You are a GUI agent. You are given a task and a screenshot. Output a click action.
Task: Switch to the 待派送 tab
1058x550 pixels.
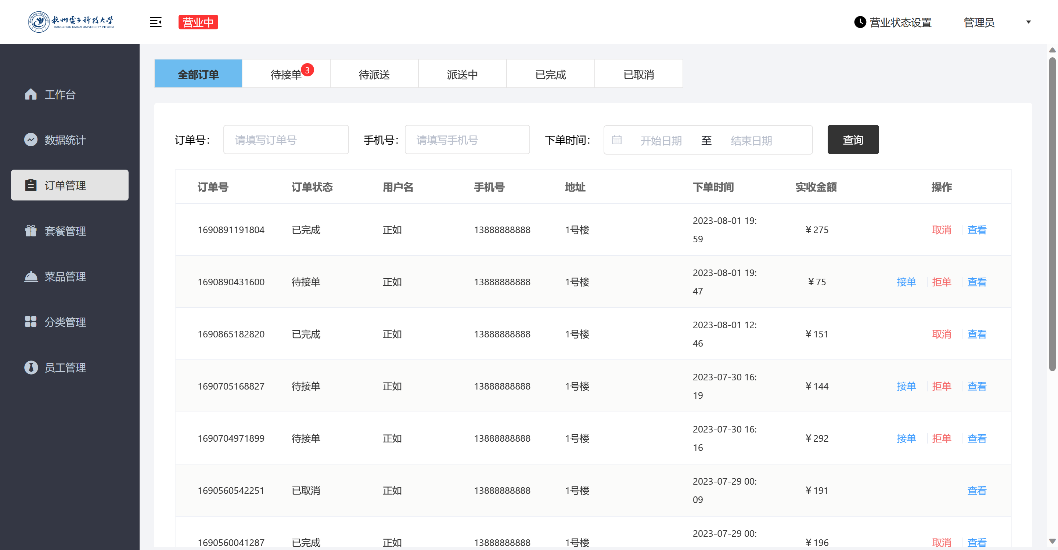pyautogui.click(x=374, y=74)
